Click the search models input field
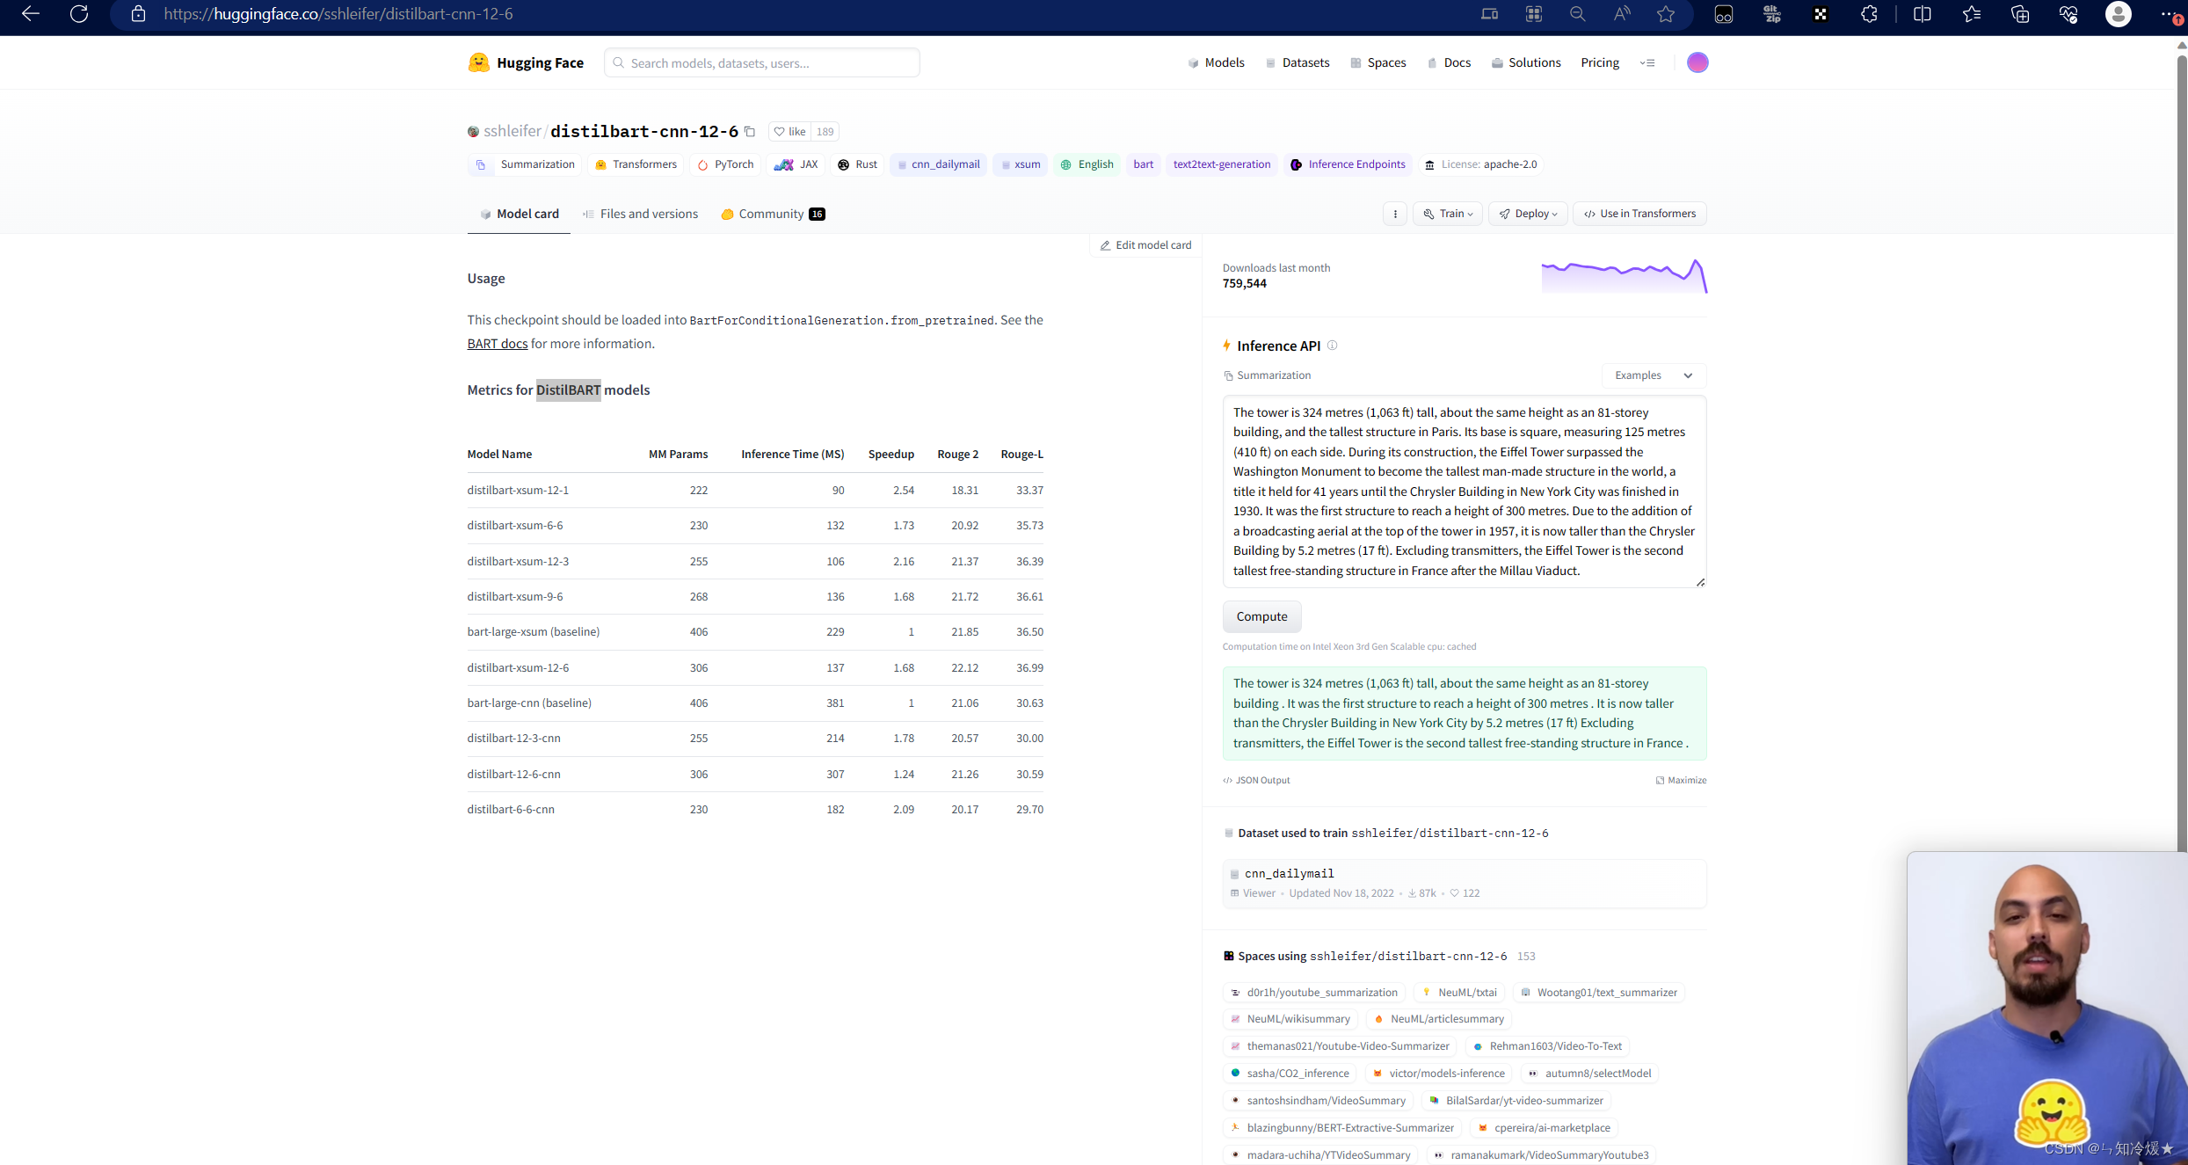The width and height of the screenshot is (2188, 1165). point(763,63)
